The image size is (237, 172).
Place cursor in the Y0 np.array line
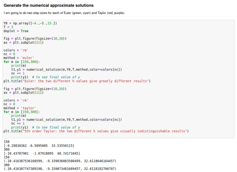(x=30, y=23)
